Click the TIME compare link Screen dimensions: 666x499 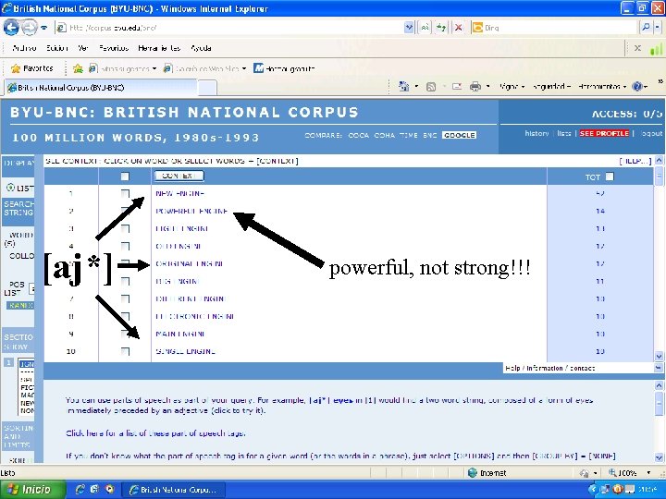pos(408,135)
